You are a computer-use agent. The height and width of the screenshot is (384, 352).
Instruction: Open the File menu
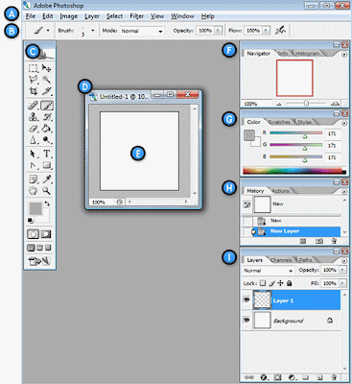pyautogui.click(x=31, y=16)
